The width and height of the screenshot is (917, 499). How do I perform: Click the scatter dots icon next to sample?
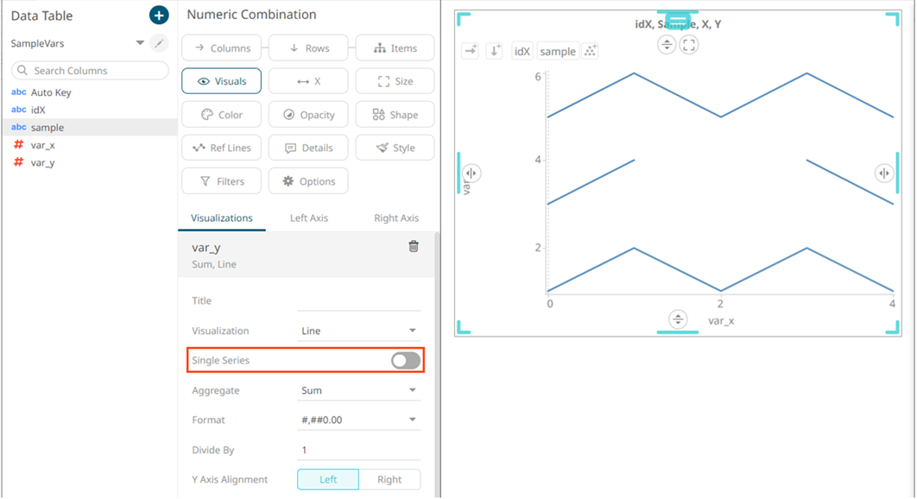[x=591, y=51]
